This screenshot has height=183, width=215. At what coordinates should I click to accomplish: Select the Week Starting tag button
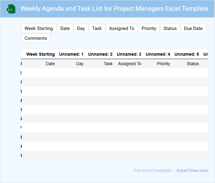tap(39, 28)
